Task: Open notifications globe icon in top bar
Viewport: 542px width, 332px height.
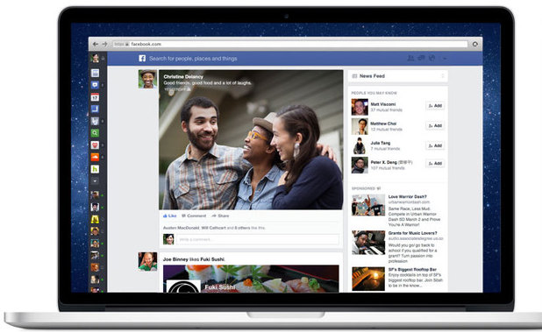Action: tap(431, 59)
